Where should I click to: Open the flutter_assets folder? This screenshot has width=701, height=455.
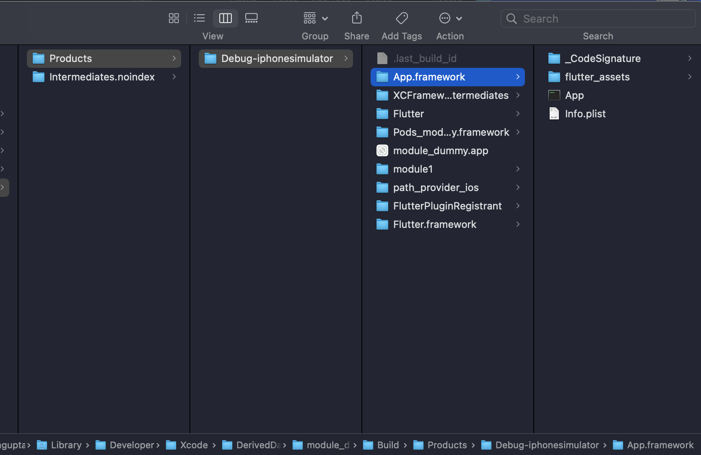click(x=597, y=77)
